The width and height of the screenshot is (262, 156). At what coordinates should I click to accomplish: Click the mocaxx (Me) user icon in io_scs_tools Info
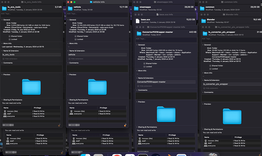click(5, 111)
